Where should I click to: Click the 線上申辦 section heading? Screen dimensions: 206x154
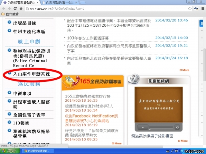(x=29, y=42)
